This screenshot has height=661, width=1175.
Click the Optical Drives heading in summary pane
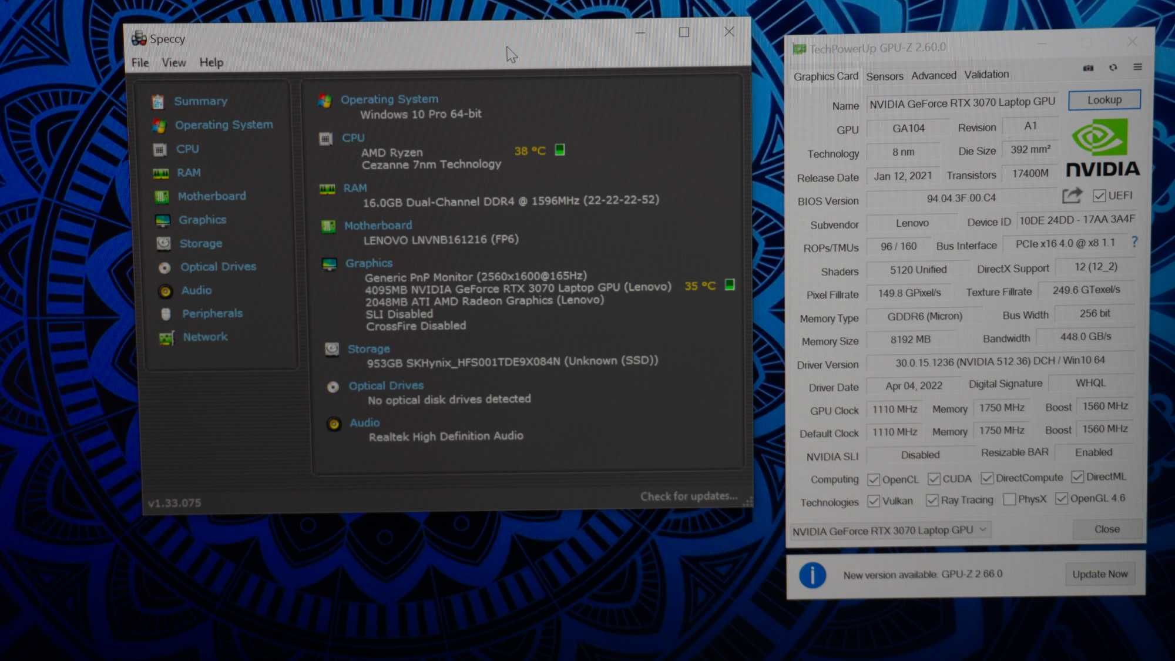386,386
